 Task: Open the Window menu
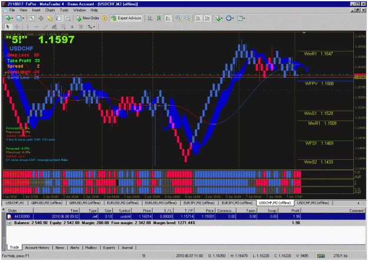(x=79, y=10)
